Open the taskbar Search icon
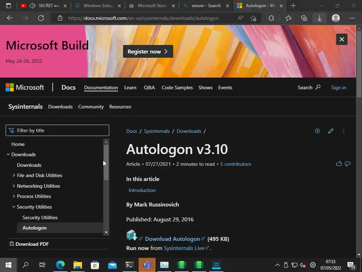The width and height of the screenshot is (362, 272). 25,265
